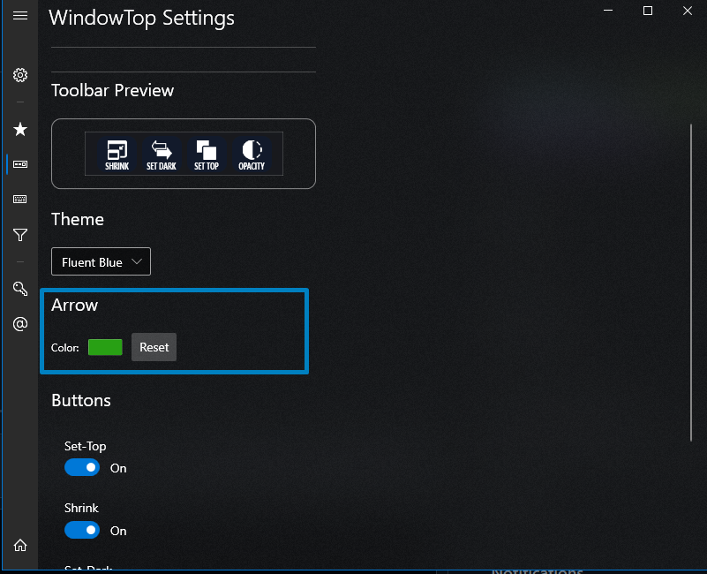
Task: Click the vertical scrollbar on the right
Action: click(x=689, y=283)
